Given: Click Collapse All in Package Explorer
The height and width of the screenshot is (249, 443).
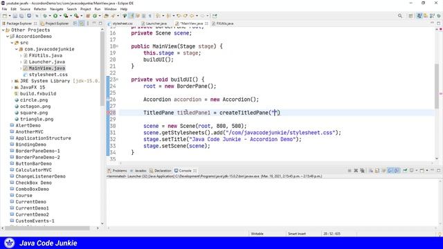Looking at the screenshot, I should pos(75,24).
